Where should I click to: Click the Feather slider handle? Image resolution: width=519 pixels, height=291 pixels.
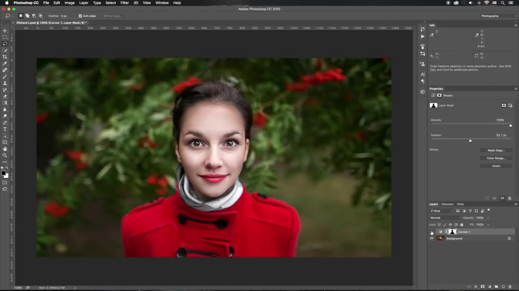pos(470,141)
